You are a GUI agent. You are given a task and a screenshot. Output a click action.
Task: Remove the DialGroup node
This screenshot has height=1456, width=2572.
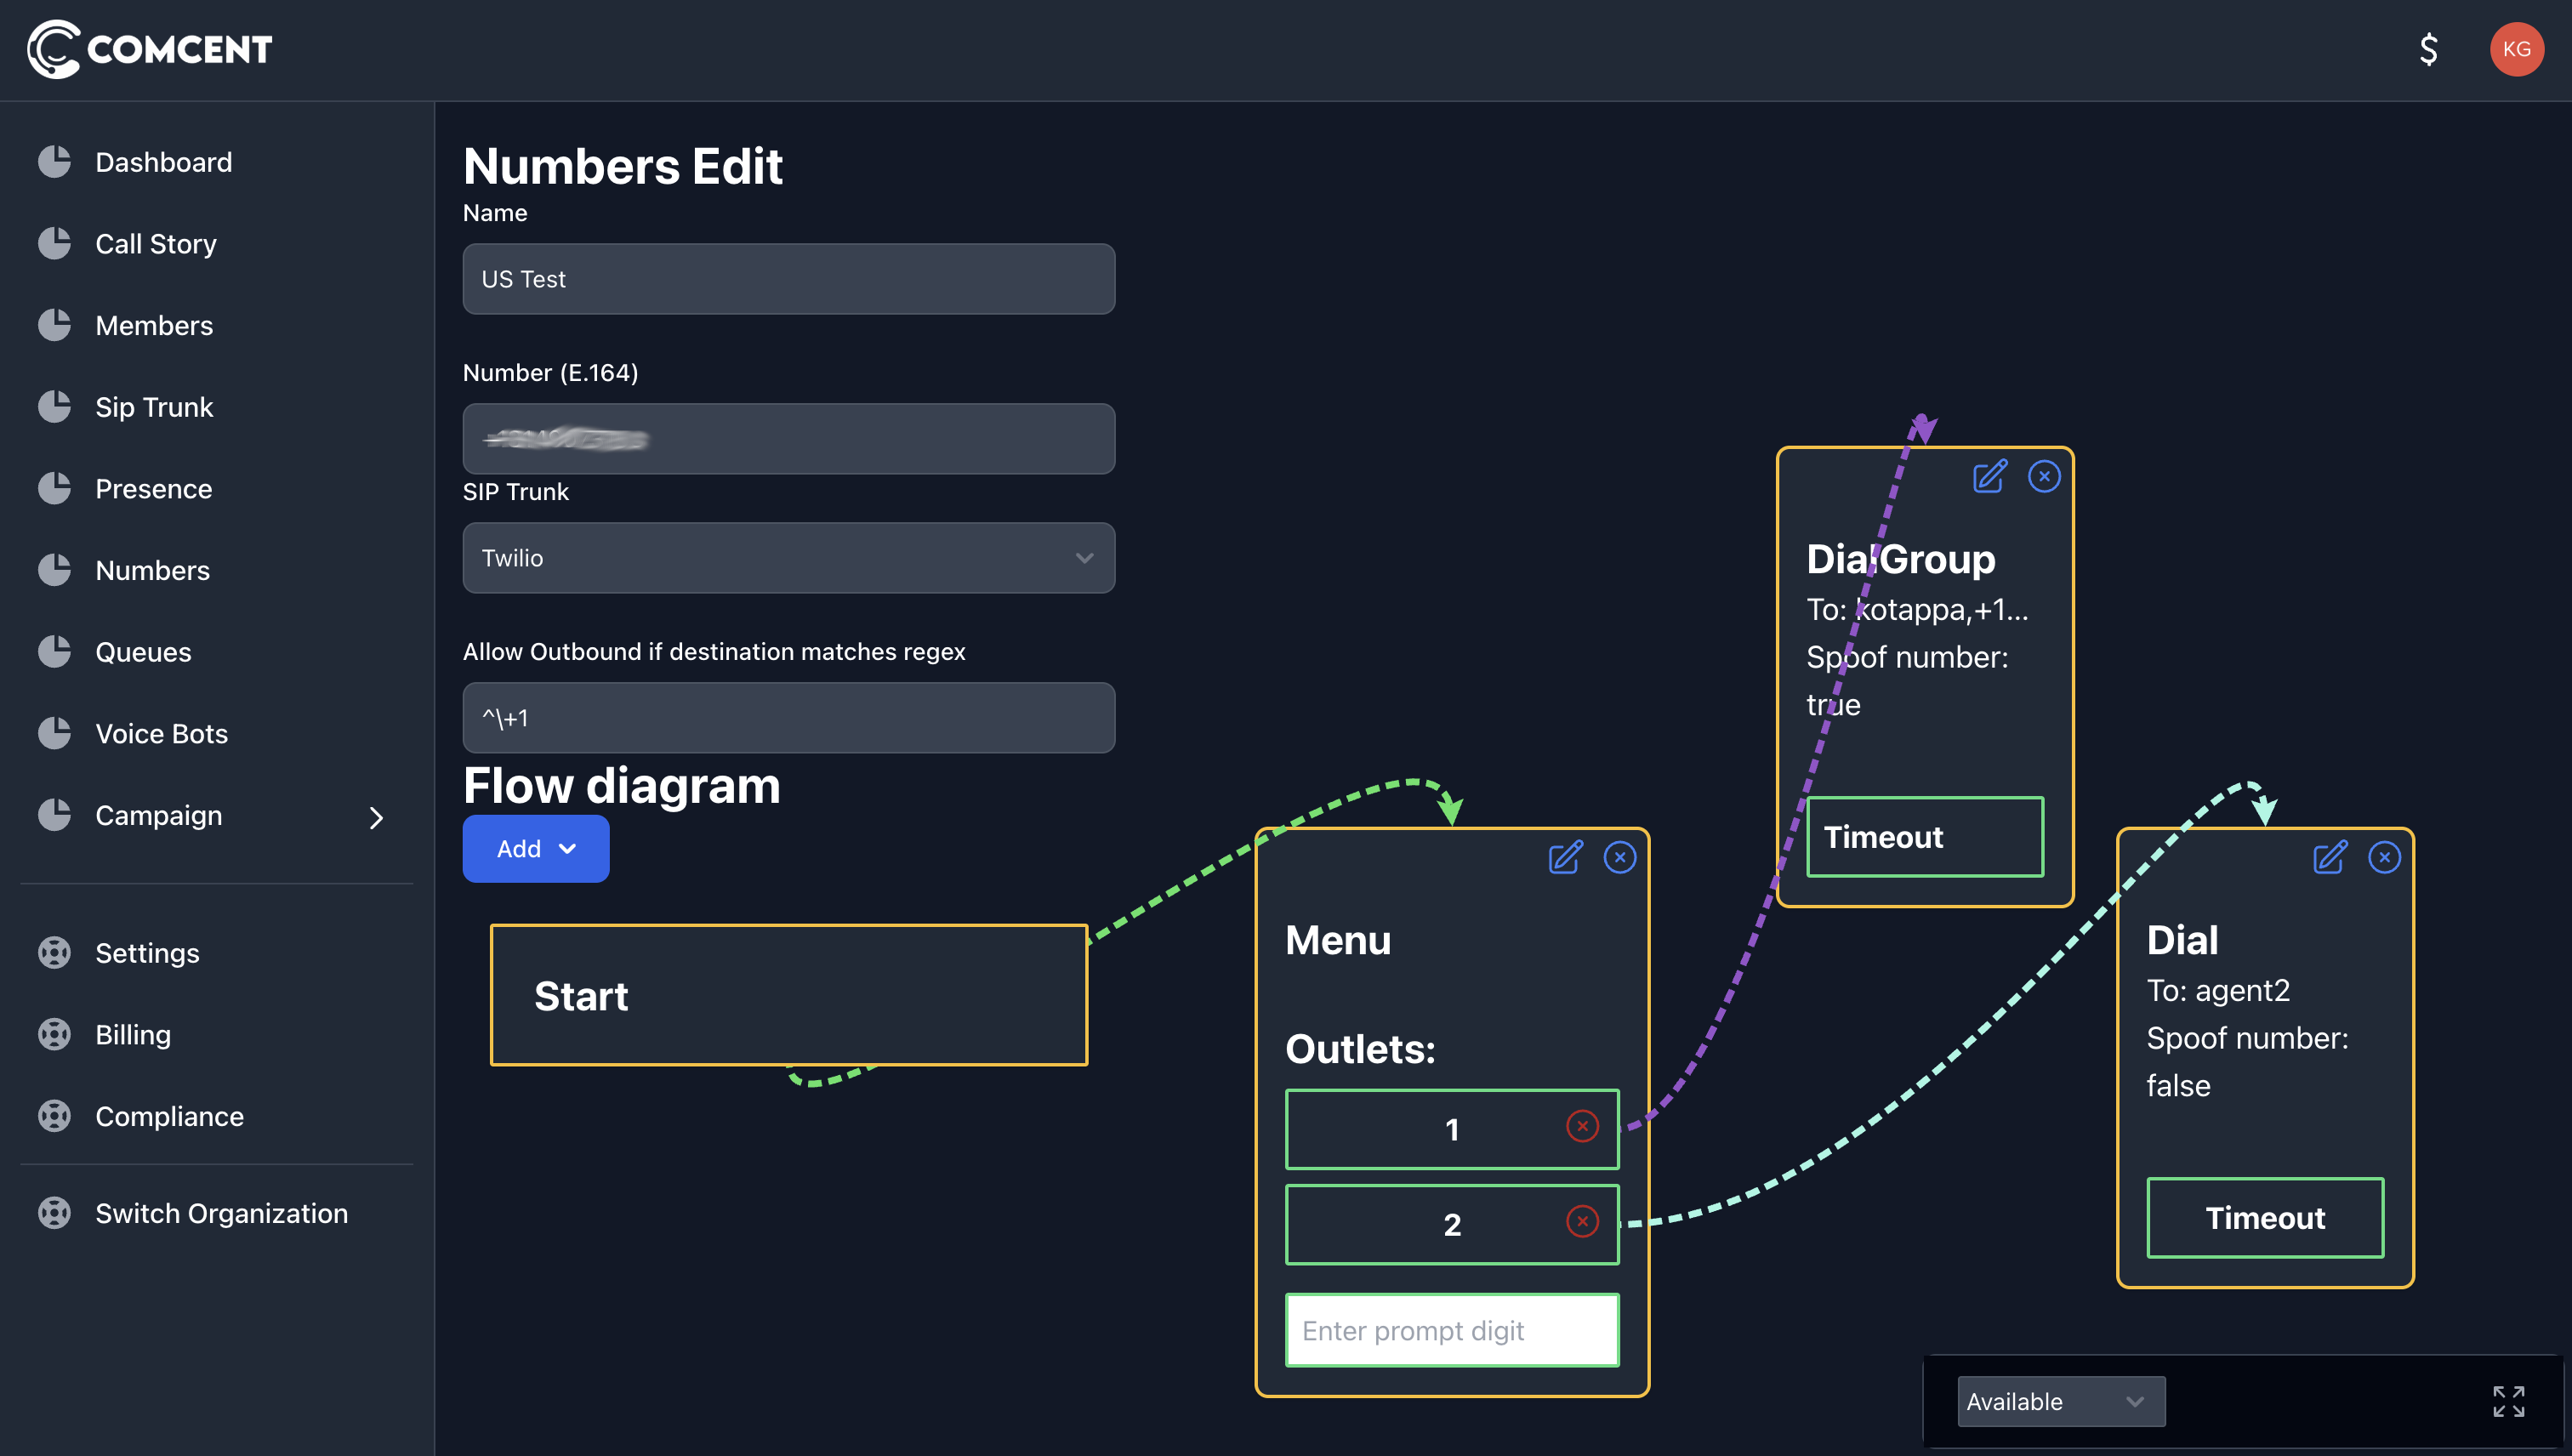click(2044, 476)
